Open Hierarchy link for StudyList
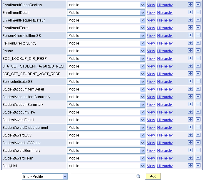204x181 pixels. (165, 166)
